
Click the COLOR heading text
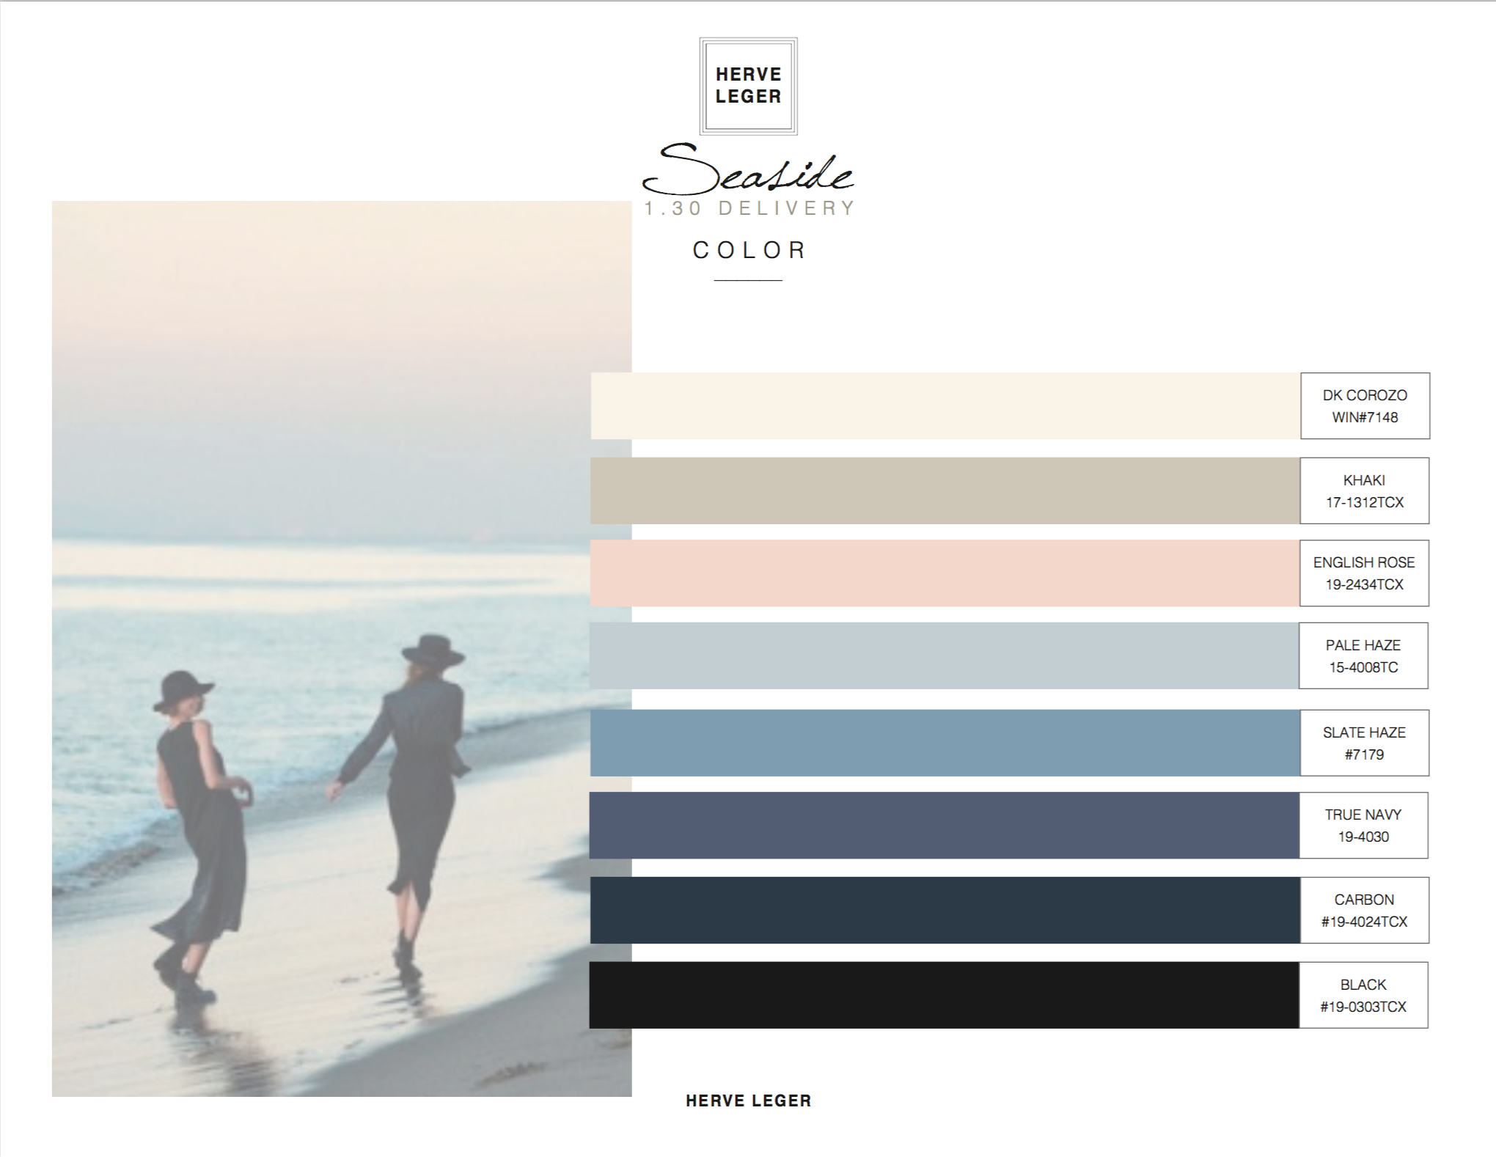click(x=749, y=250)
